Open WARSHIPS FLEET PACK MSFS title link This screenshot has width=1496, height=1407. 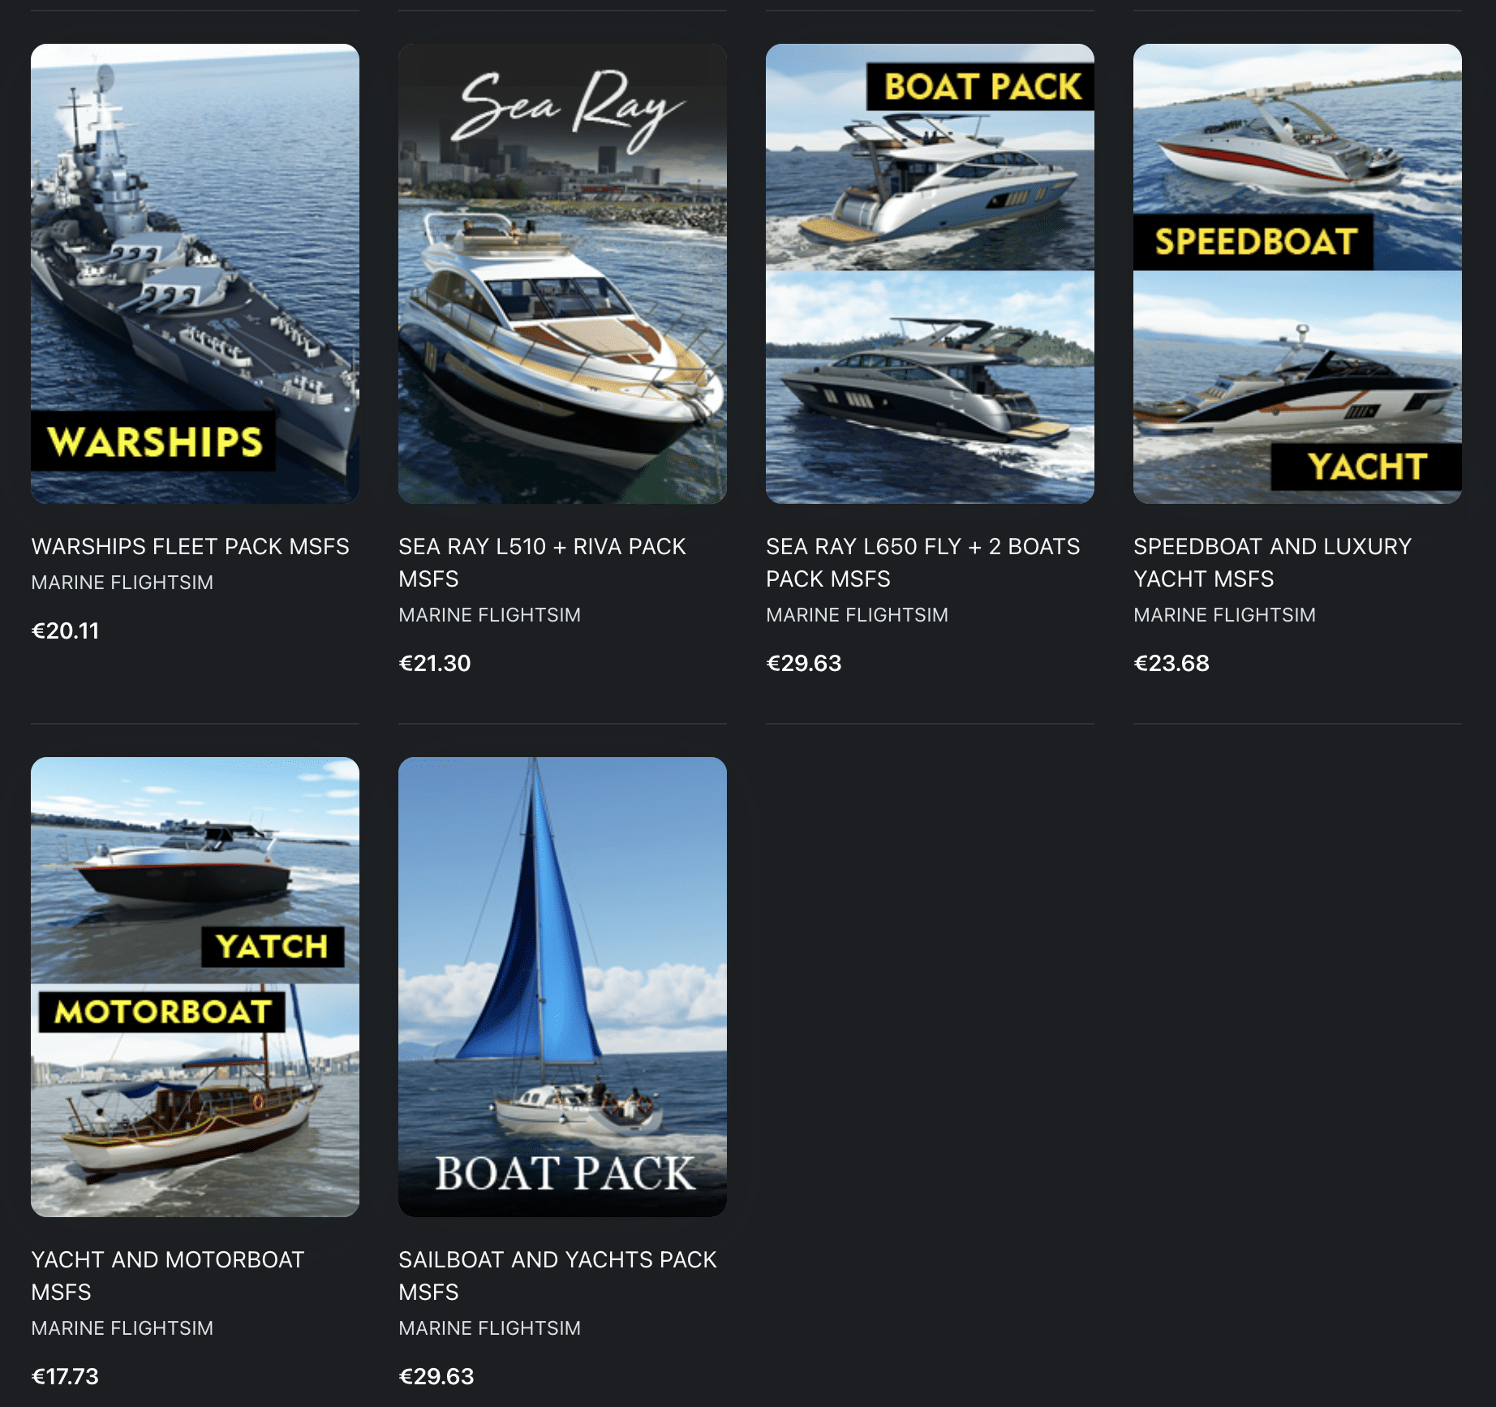click(x=190, y=546)
